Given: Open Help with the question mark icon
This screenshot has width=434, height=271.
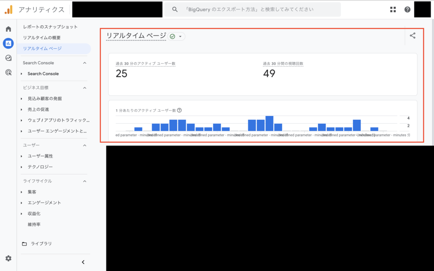Looking at the screenshot, I should (x=407, y=9).
